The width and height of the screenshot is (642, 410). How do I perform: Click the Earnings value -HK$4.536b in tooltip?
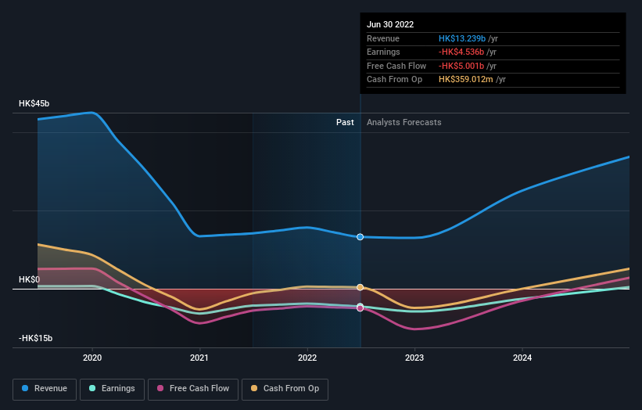coord(461,52)
